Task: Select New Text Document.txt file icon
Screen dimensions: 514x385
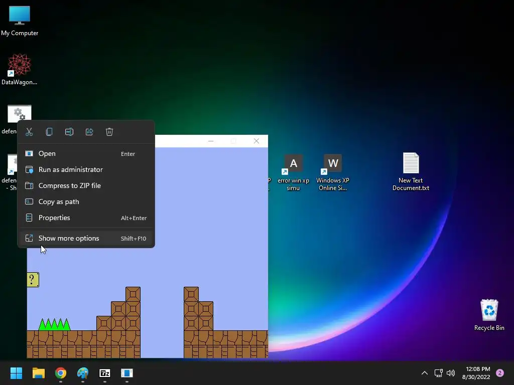Action: pos(411,171)
